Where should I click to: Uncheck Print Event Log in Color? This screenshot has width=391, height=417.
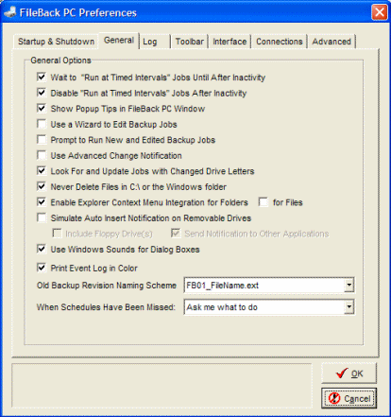click(42, 268)
